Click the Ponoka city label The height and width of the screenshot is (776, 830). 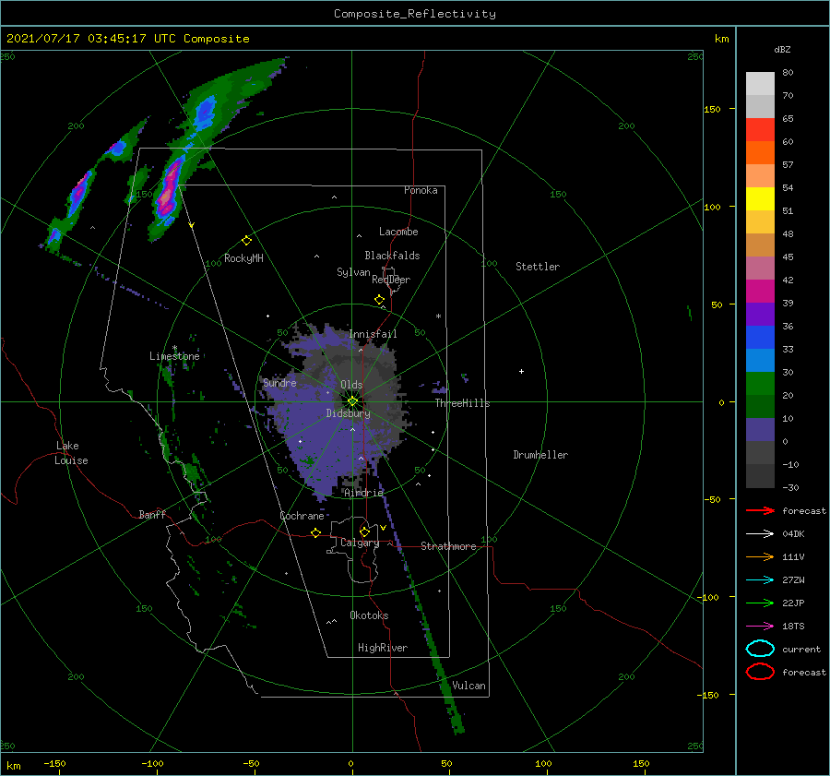[x=421, y=190]
